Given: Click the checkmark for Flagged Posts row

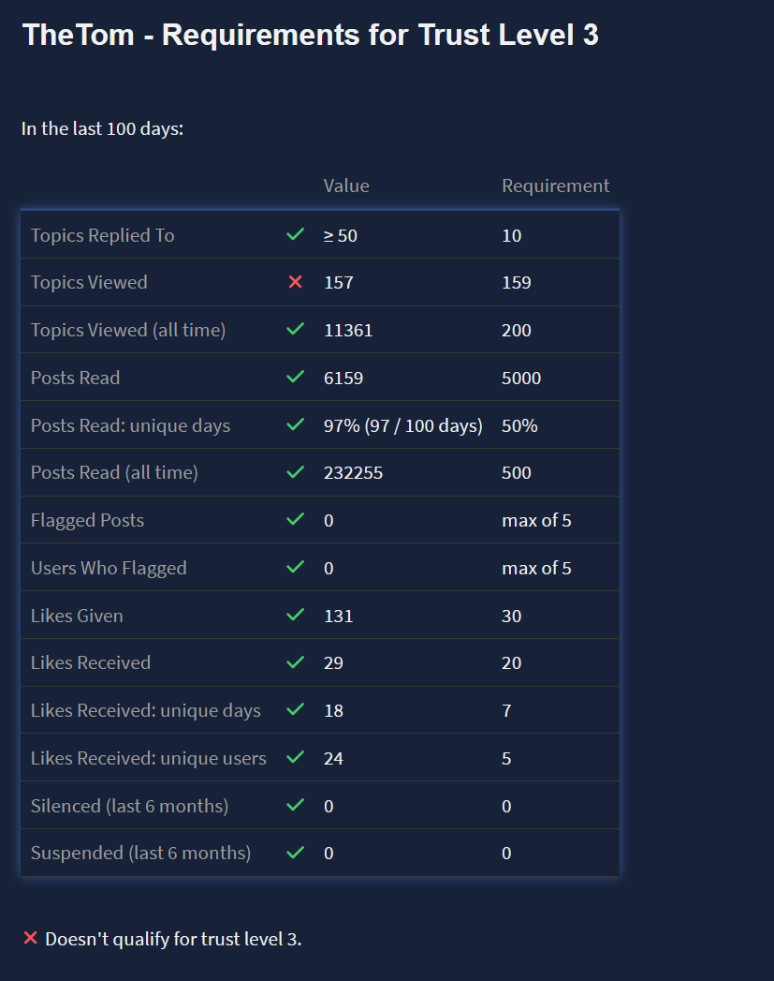Looking at the screenshot, I should (296, 520).
